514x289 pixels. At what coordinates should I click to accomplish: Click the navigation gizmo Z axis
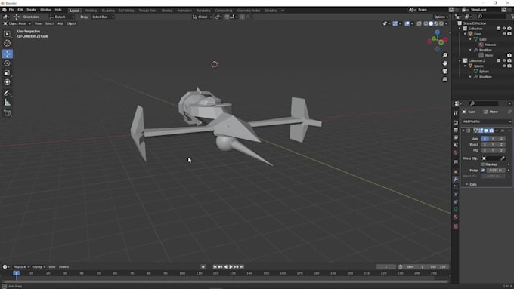pos(438,32)
